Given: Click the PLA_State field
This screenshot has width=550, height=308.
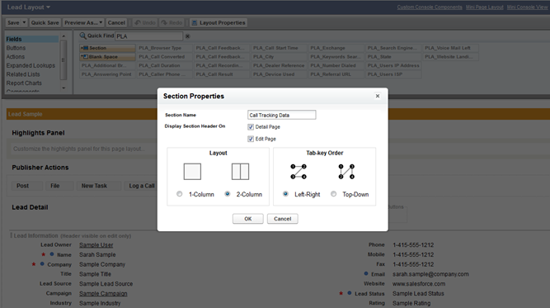Looking at the screenshot, I should (x=393, y=56).
